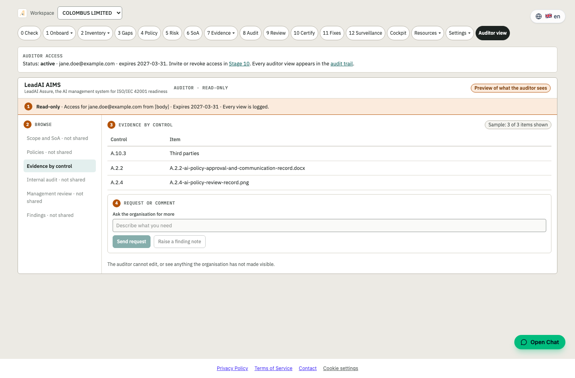Click the Send request button
This screenshot has width=575, height=378.
(x=131, y=242)
